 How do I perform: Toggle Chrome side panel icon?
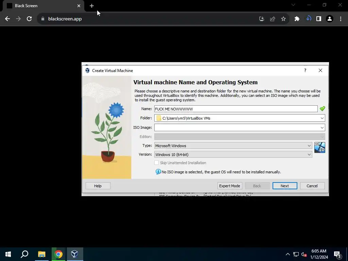(x=319, y=19)
